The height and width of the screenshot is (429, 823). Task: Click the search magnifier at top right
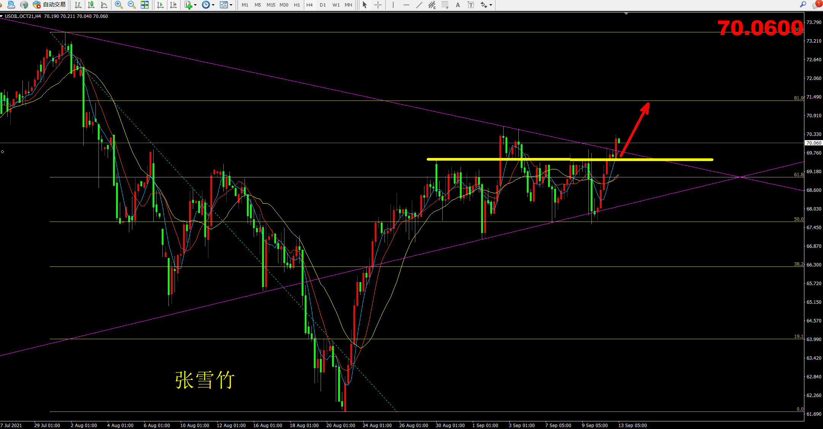tap(803, 5)
